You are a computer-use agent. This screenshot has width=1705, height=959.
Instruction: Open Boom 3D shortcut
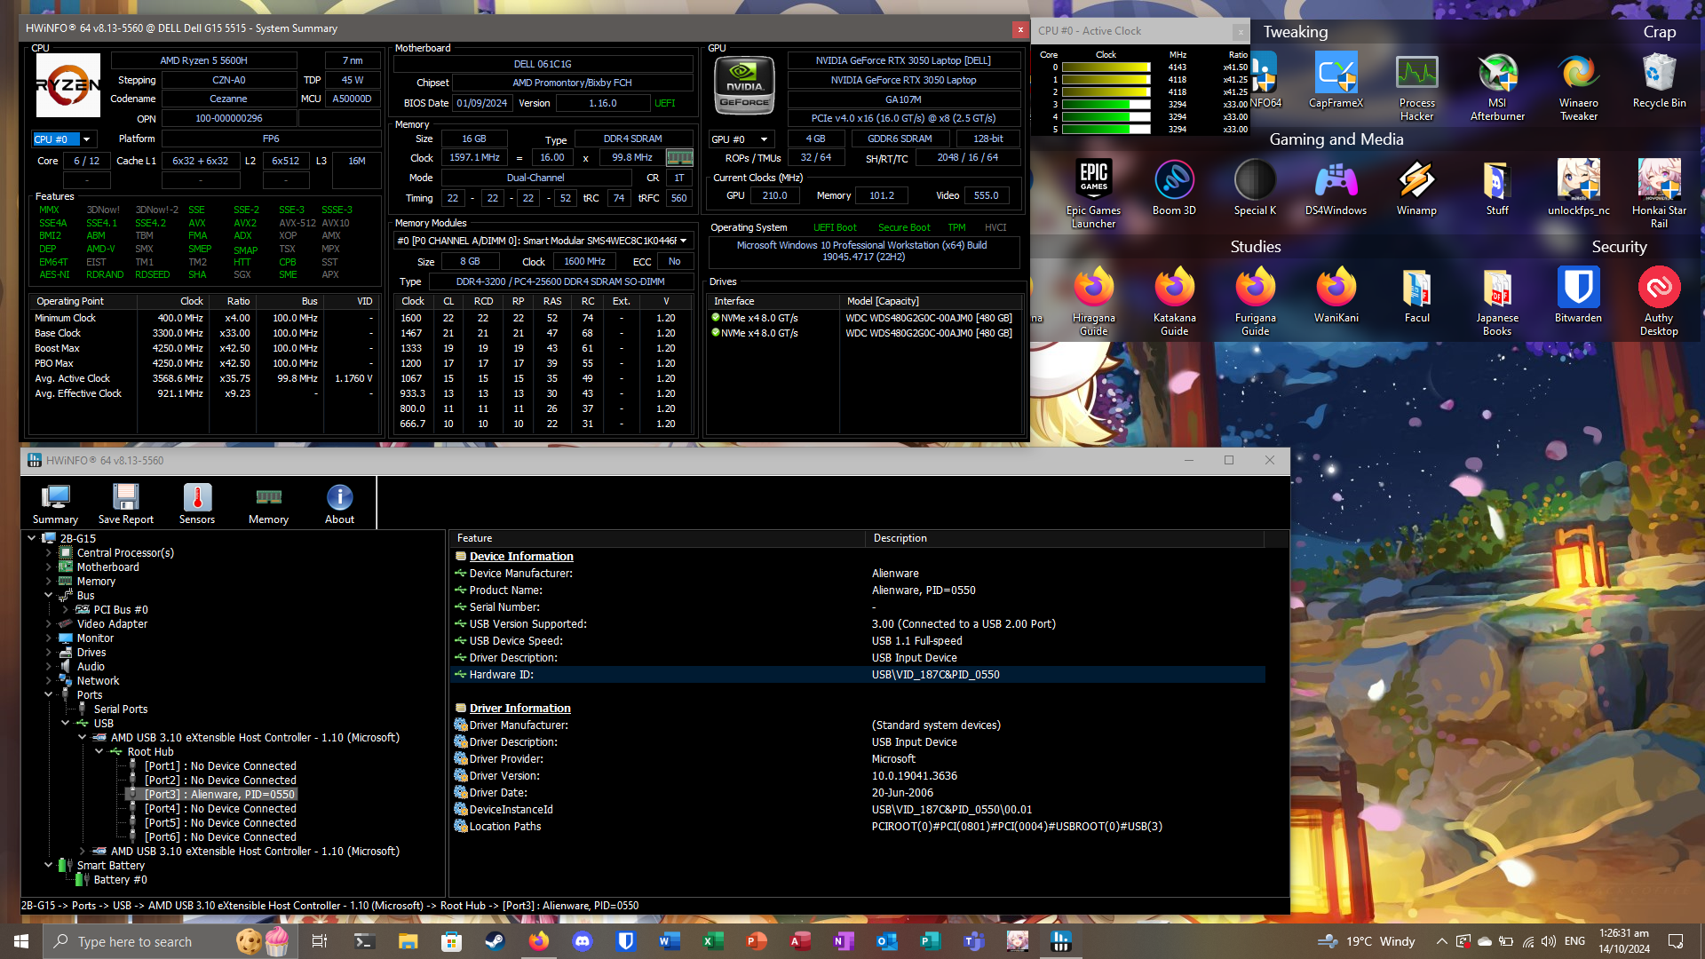click(x=1174, y=188)
